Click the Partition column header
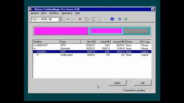The height and width of the screenshot is (103, 184). click(x=46, y=42)
